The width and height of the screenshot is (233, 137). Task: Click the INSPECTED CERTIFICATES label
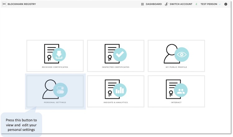coord(116,67)
